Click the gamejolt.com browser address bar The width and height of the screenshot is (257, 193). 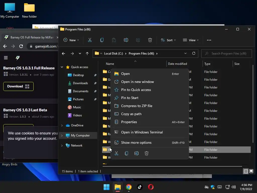click(x=43, y=46)
